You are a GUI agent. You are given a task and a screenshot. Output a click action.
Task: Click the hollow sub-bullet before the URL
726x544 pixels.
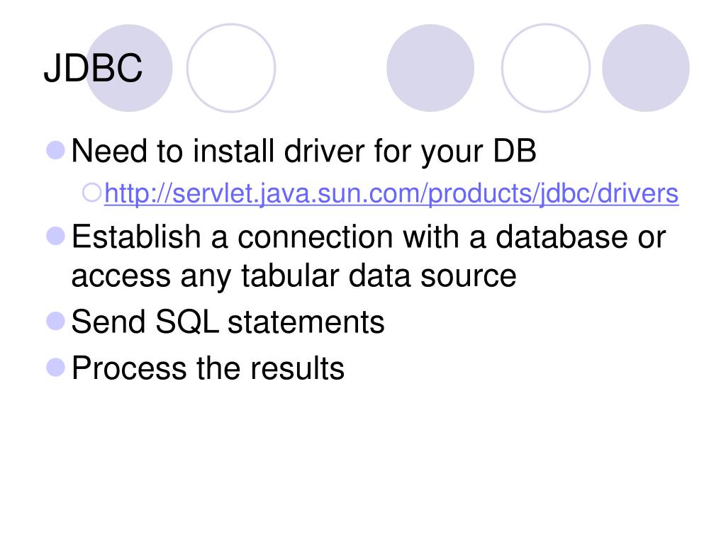coord(91,193)
